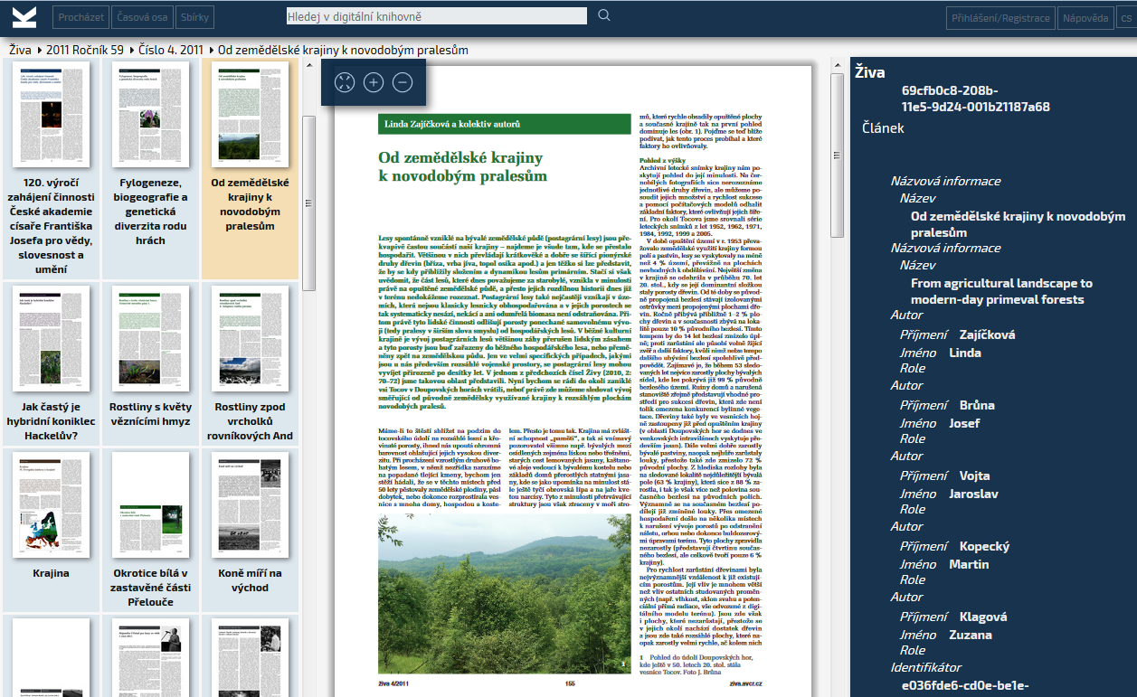The image size is (1137, 697).
Task: Click the English title 'From agricultural landscape'
Action: (1001, 291)
